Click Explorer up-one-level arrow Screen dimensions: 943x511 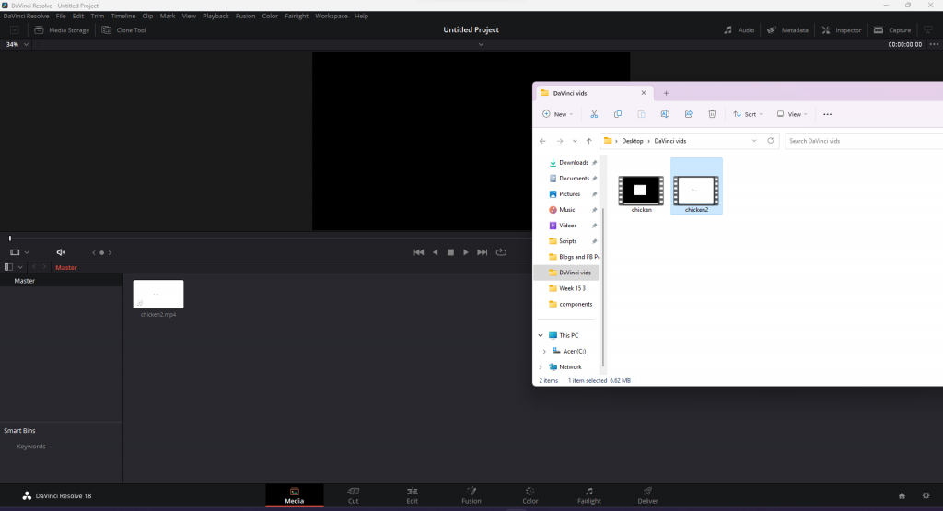(x=588, y=141)
